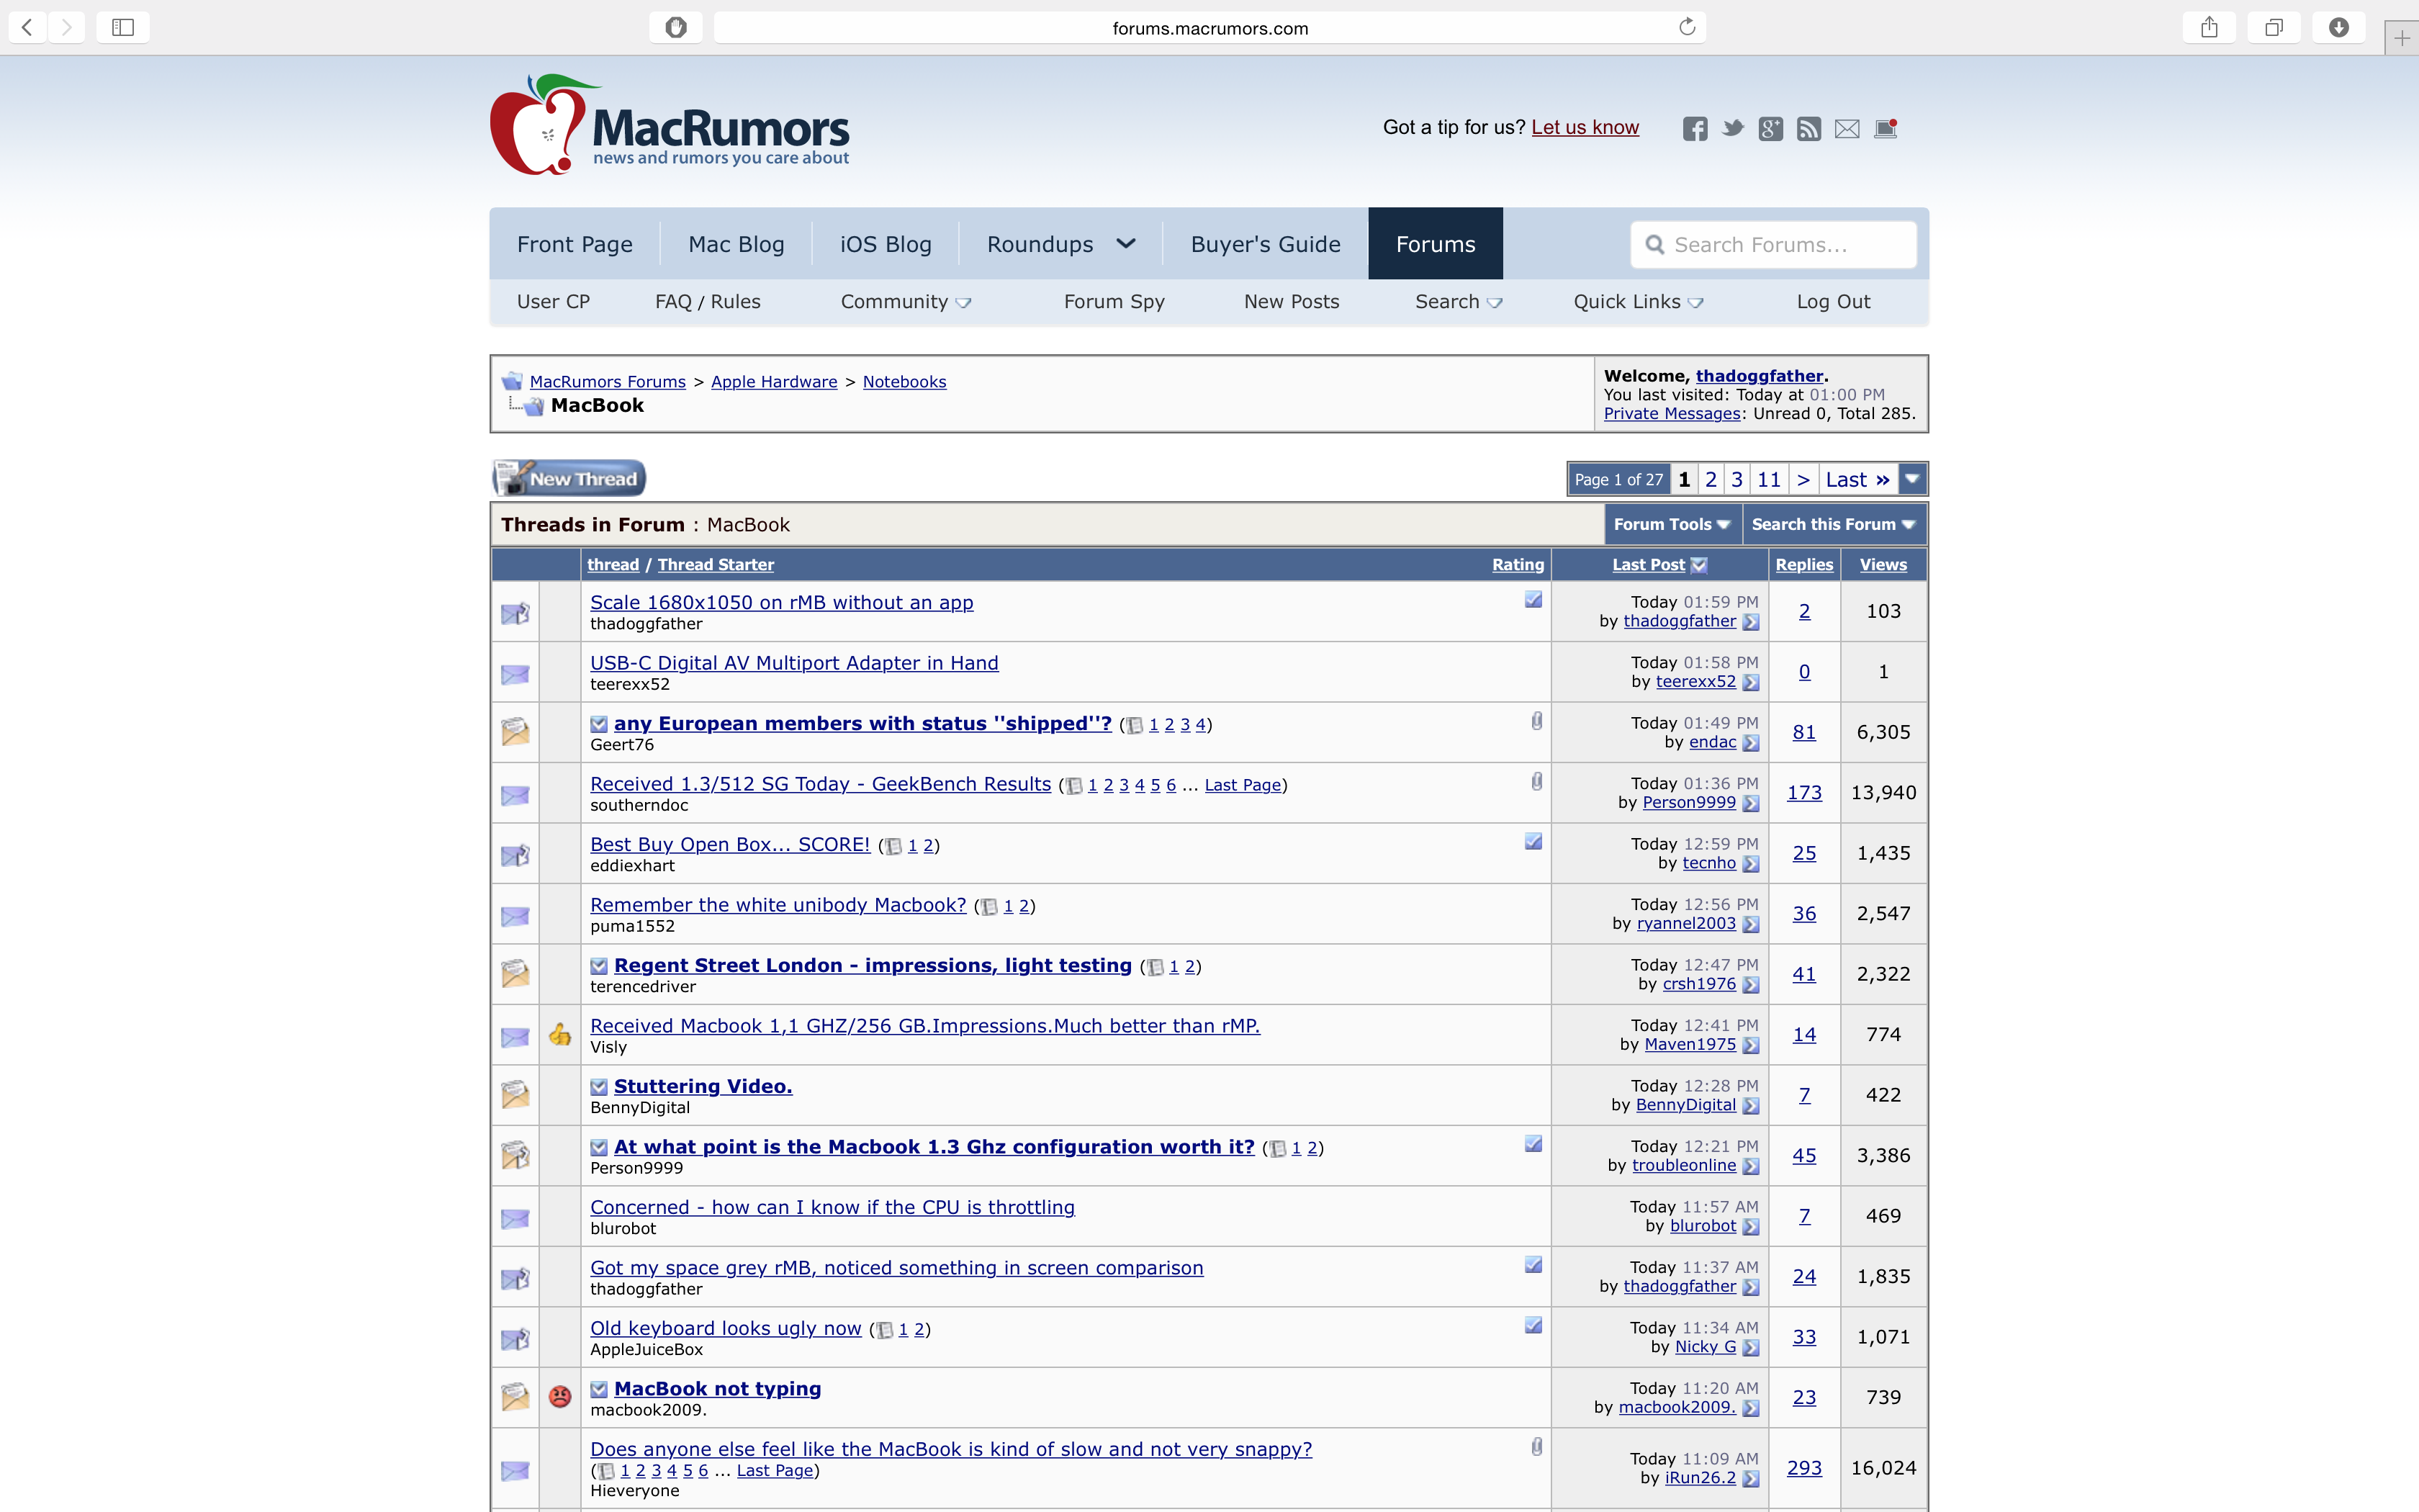Click the RSS feed icon
The image size is (2419, 1512).
[x=1808, y=129]
